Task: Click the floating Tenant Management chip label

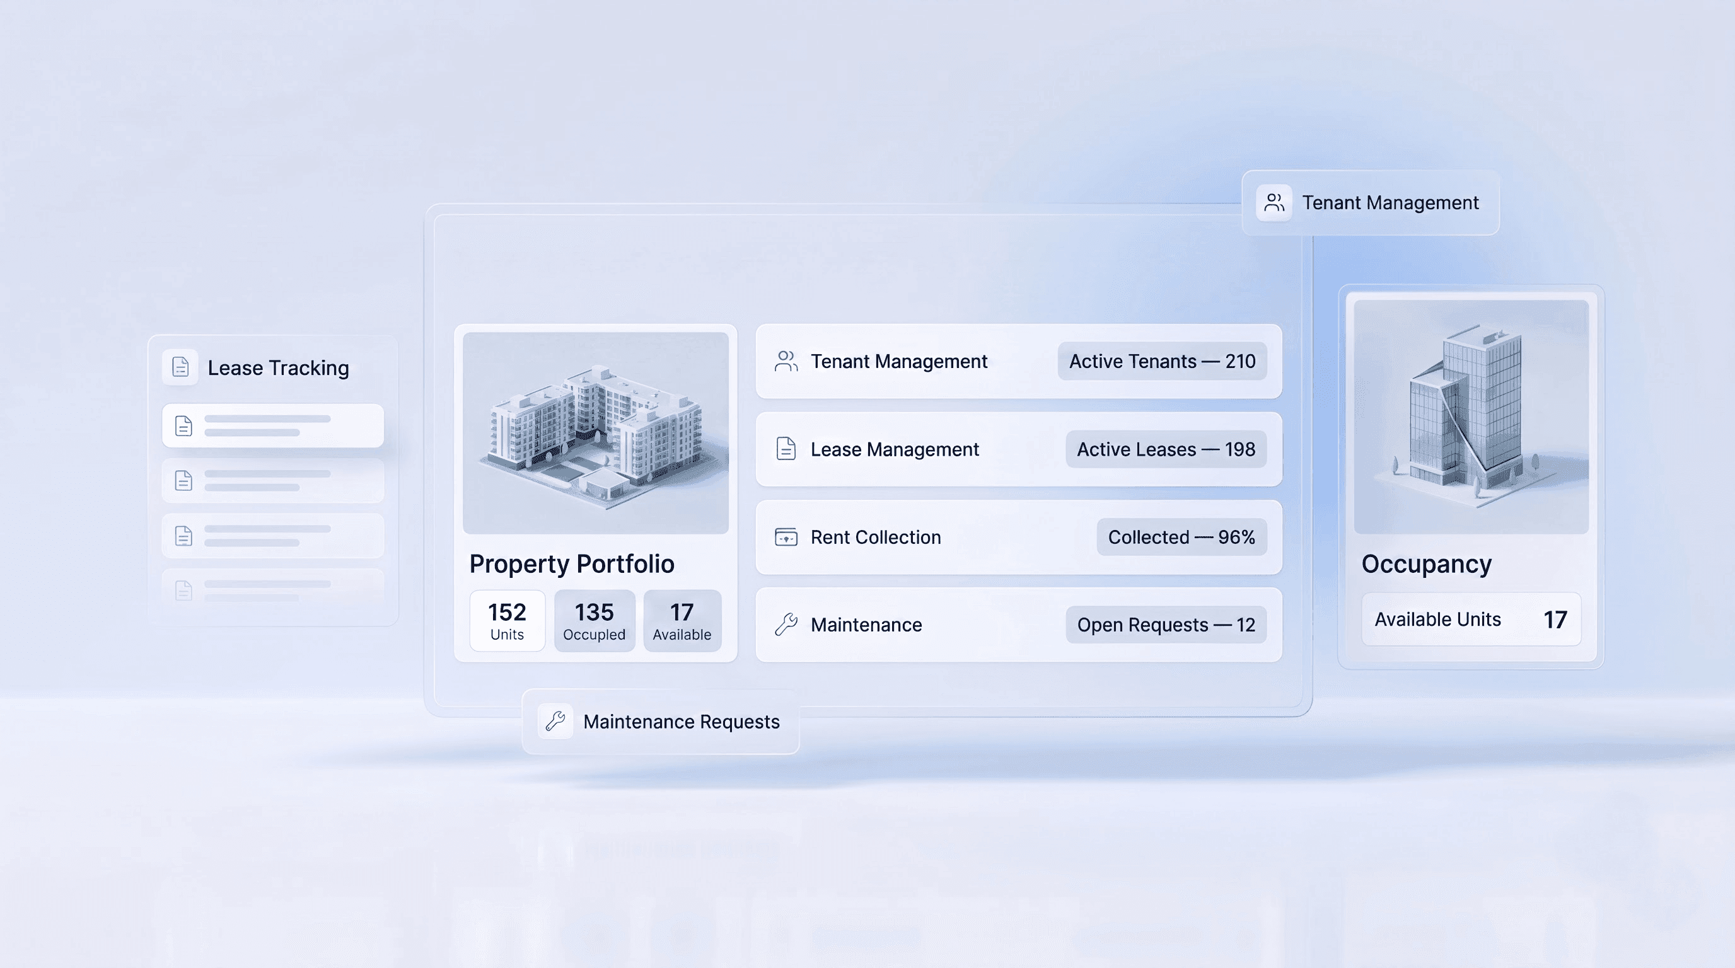Action: pos(1390,203)
